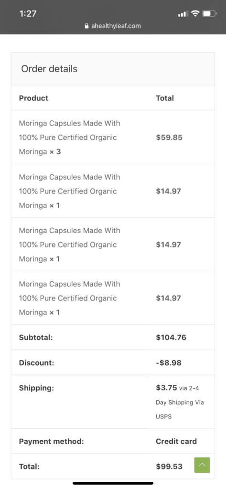Click the Order details heading
This screenshot has width=226, height=489.
49,69
